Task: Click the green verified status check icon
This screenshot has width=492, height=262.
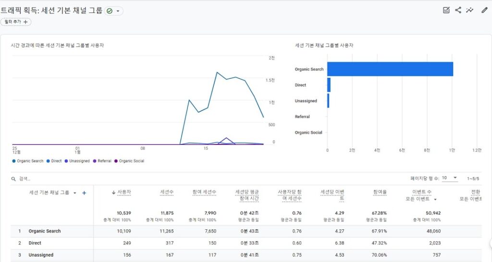Action: click(110, 11)
